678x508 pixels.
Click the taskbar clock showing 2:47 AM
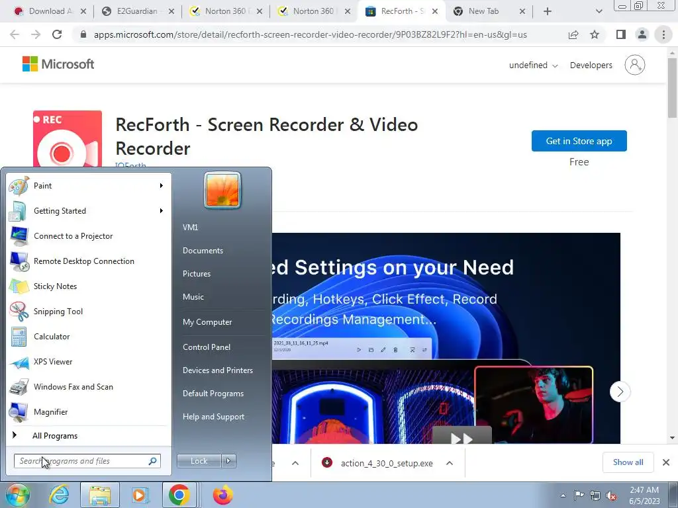pyautogui.click(x=644, y=495)
